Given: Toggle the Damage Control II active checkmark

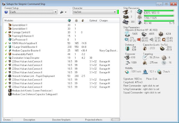Looking at the screenshot, I should (x=6, y=32).
